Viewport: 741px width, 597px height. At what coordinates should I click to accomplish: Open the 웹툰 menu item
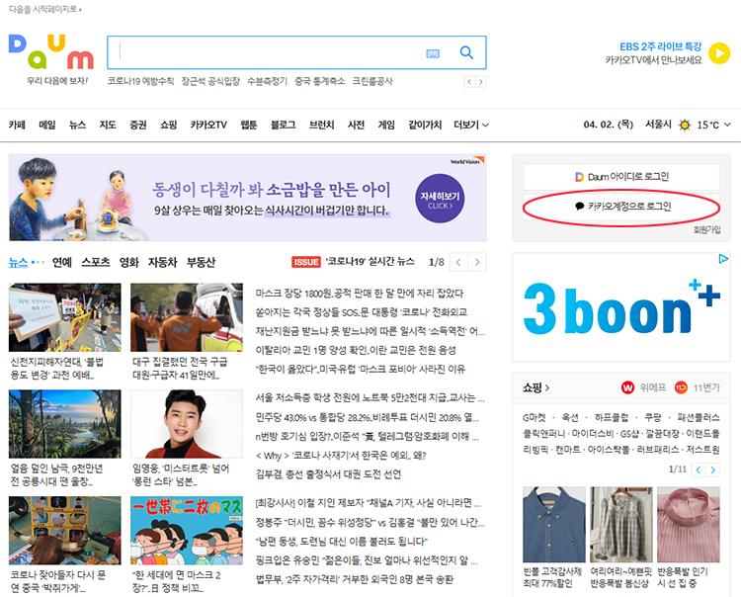click(249, 125)
